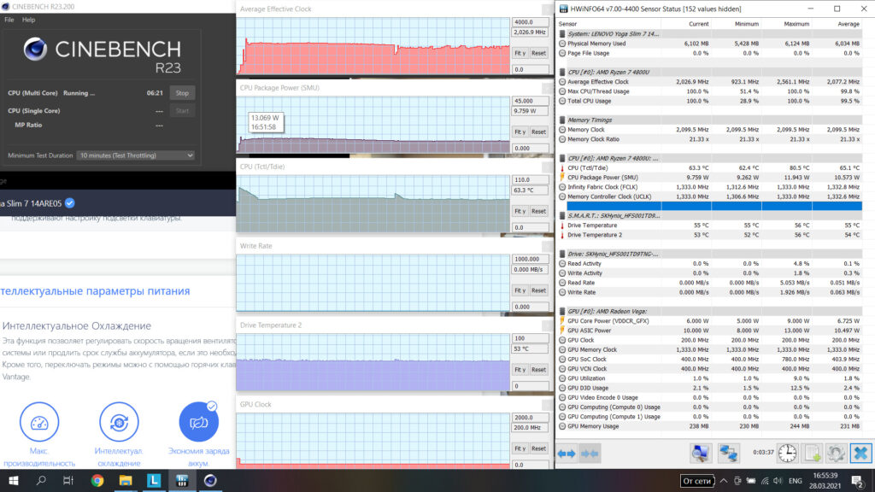Click the 4000.0 maximum field of Average Effective Clock
Viewport: 875px width, 492px height.
tap(530, 21)
